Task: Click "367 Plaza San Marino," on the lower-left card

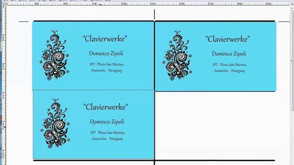Action: [107, 132]
